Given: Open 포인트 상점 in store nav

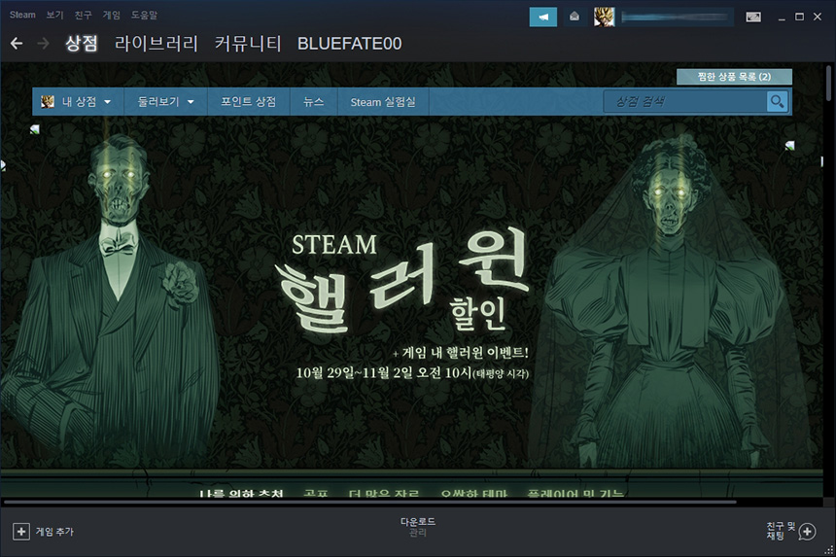Looking at the screenshot, I should click(249, 101).
